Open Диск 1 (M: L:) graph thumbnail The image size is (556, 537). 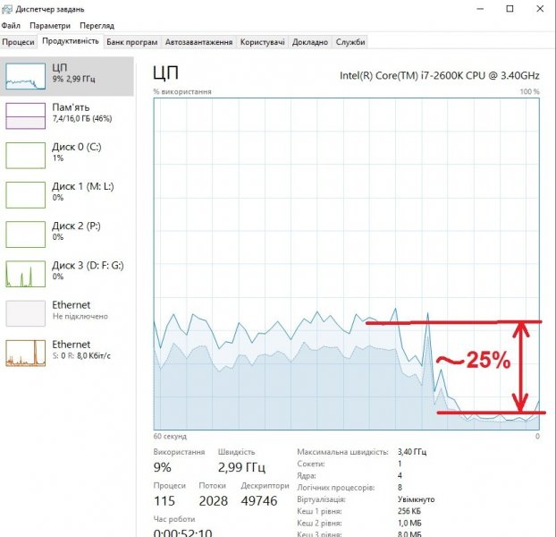[25, 194]
